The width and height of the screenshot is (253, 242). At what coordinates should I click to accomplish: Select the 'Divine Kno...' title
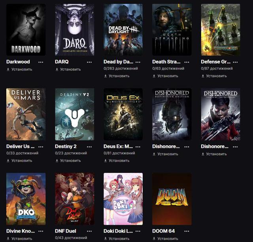tap(21, 231)
